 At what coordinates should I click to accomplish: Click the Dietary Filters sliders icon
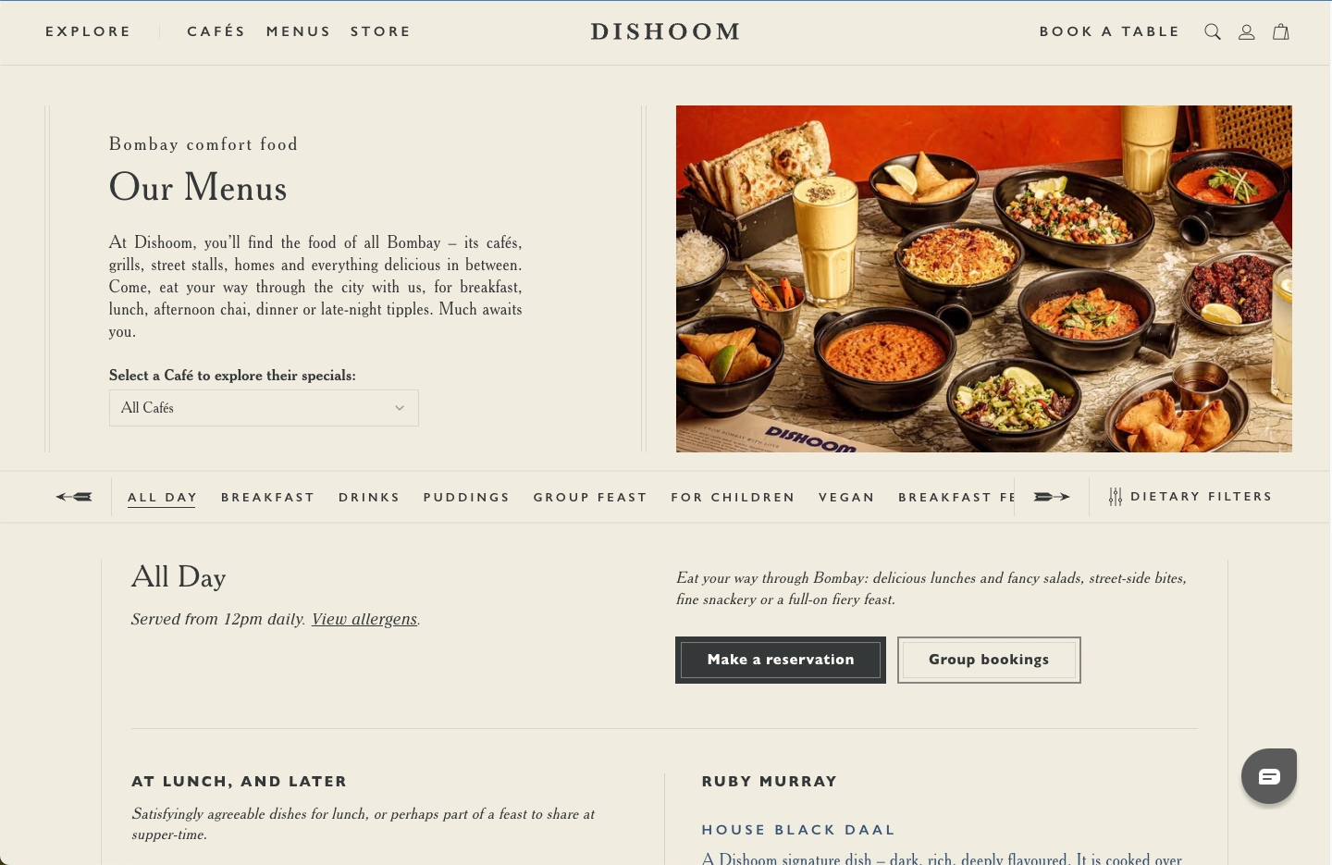[x=1116, y=497]
